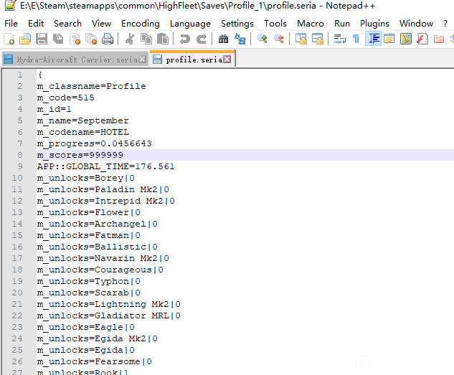Open the View menu
This screenshot has width=454, height=375.
pos(101,24)
